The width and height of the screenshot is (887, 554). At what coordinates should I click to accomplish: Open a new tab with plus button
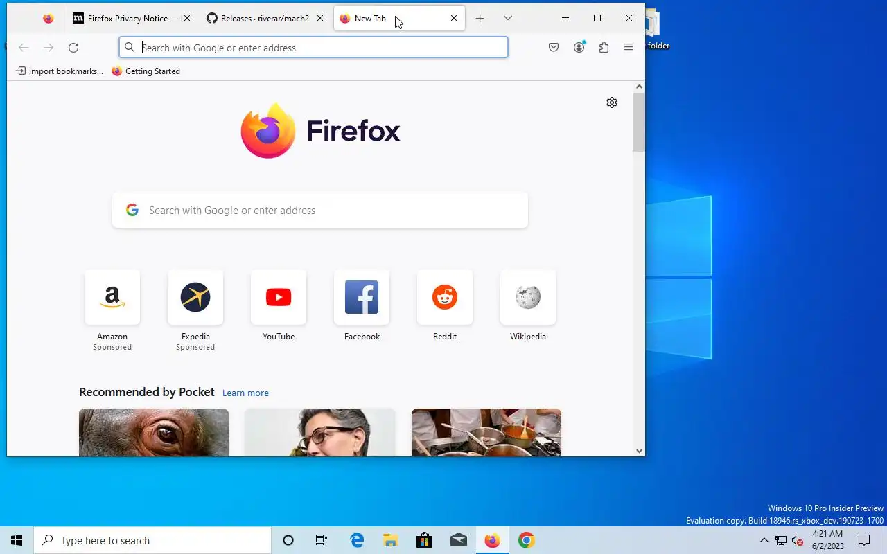click(x=480, y=19)
